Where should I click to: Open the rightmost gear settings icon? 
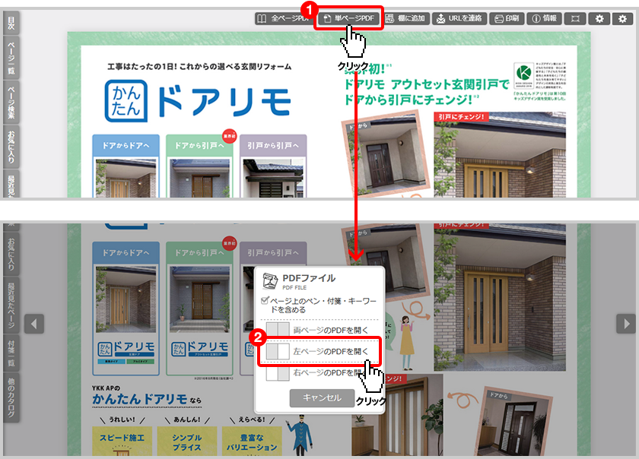coord(621,18)
